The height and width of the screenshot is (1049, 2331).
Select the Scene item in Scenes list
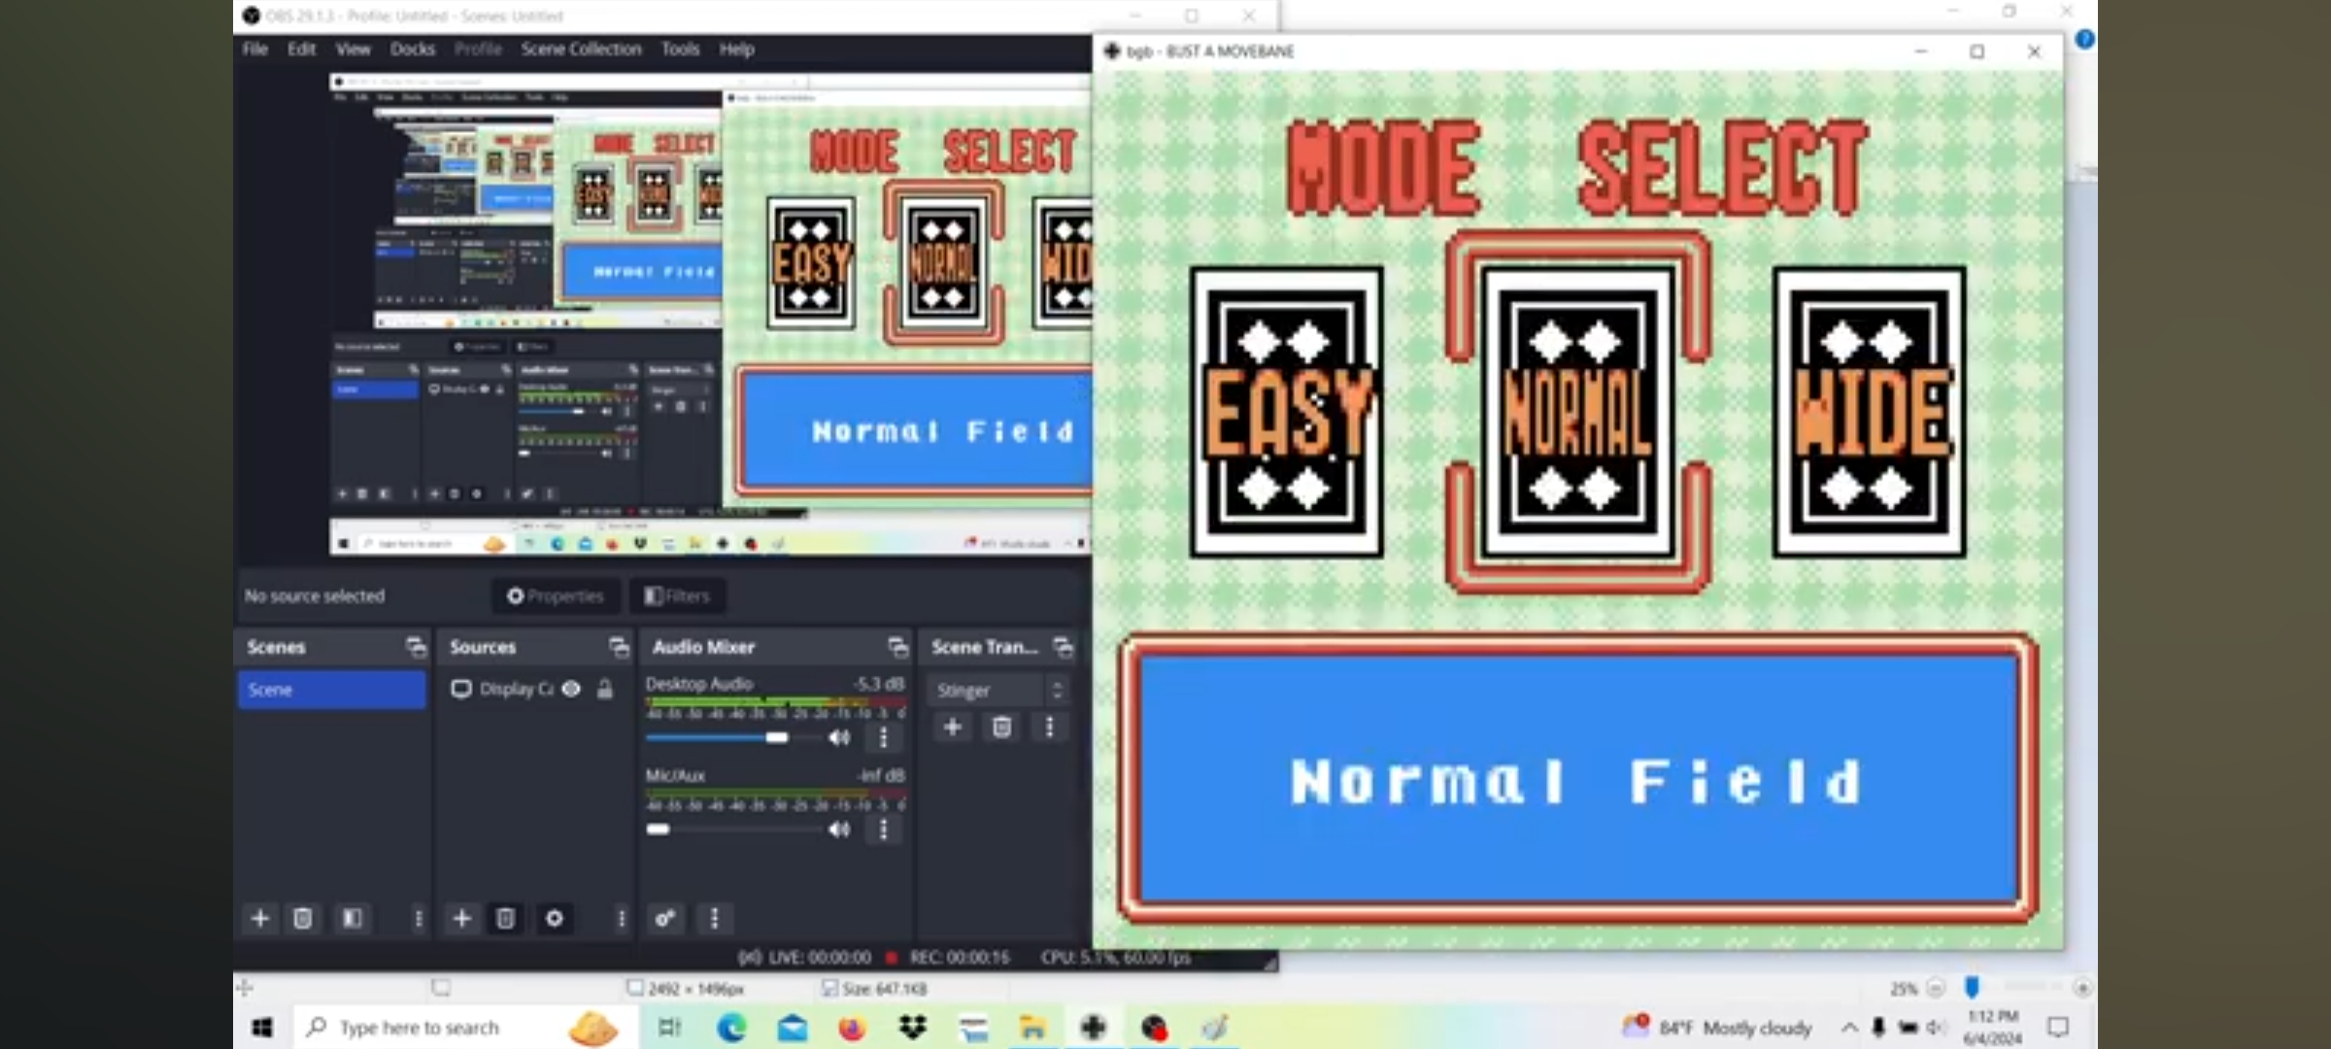330,690
